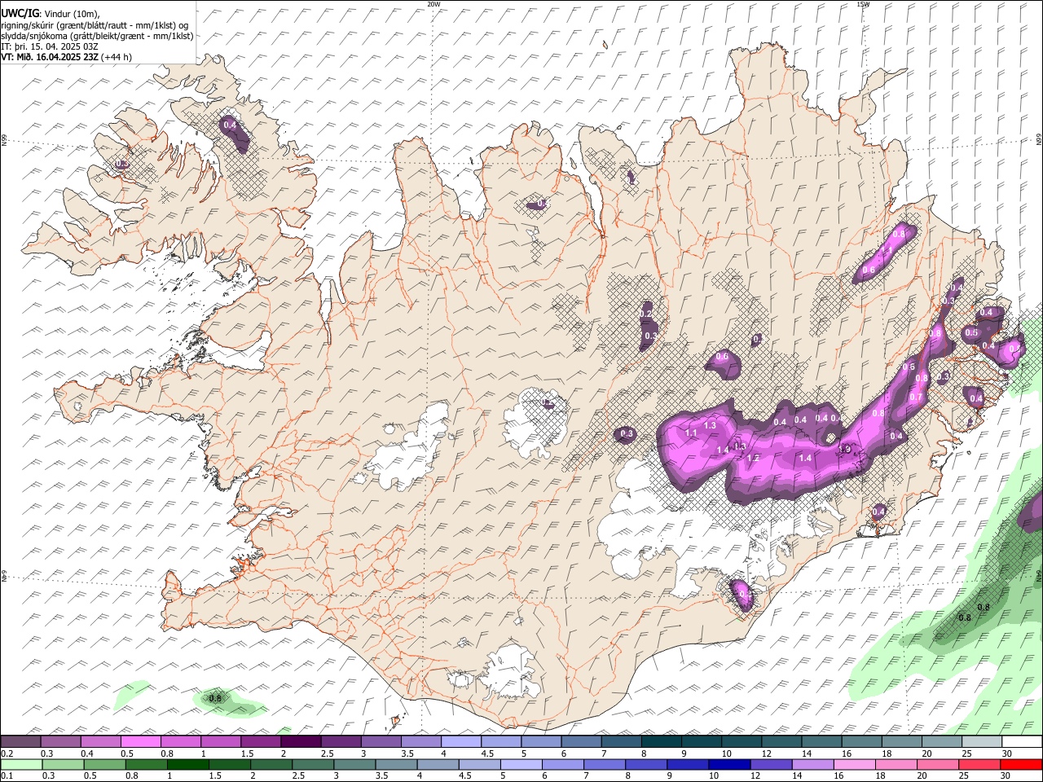
Task: Click the '0.4' value in the Westfjords purple patch
Action: [230, 125]
